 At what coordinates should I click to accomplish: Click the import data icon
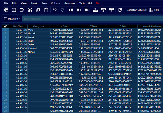pos(14,10)
